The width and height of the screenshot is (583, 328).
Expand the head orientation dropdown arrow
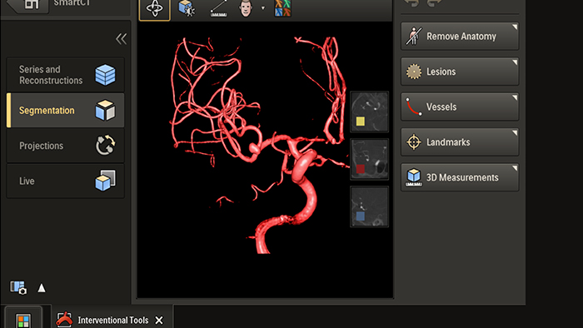tap(263, 7)
